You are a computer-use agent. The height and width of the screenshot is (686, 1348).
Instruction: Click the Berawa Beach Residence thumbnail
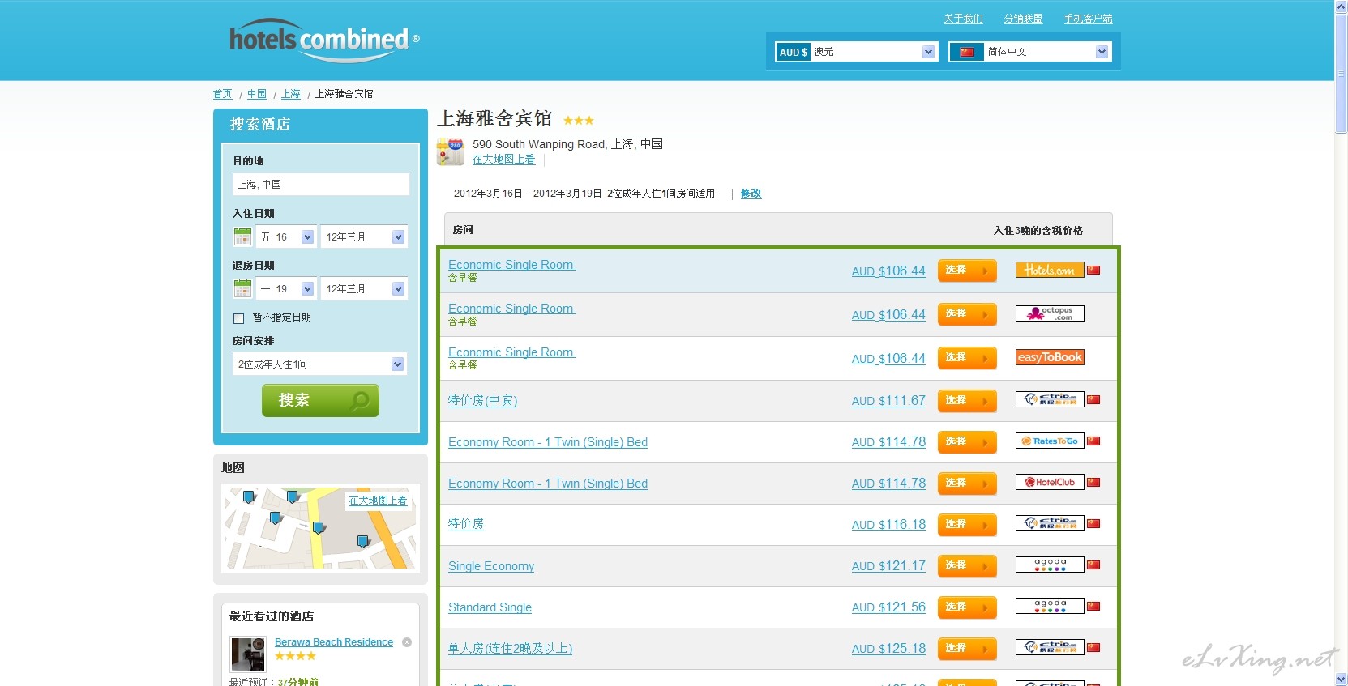pos(248,654)
